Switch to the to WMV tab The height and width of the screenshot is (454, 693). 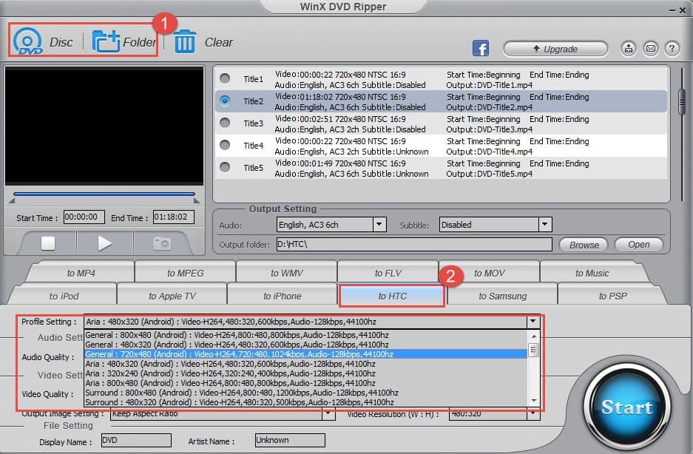click(x=286, y=273)
